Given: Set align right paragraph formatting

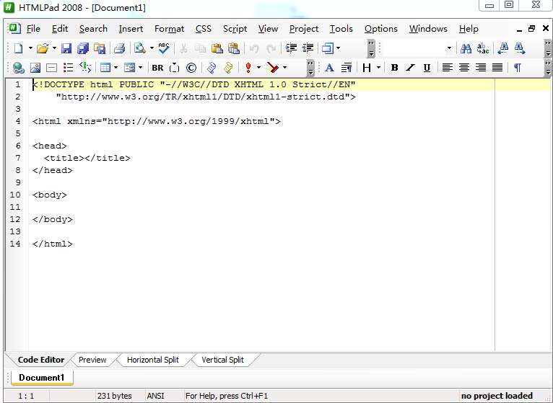Looking at the screenshot, I should (481, 67).
